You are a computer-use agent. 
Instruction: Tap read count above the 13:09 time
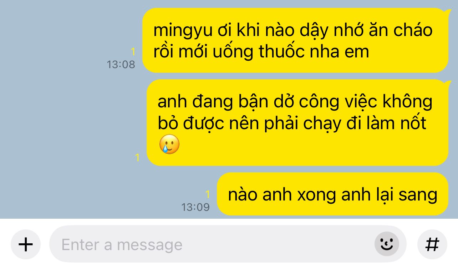coord(208,194)
